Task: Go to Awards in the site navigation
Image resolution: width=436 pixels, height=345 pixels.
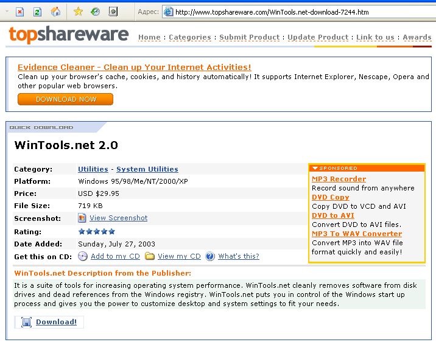Action: [417, 37]
